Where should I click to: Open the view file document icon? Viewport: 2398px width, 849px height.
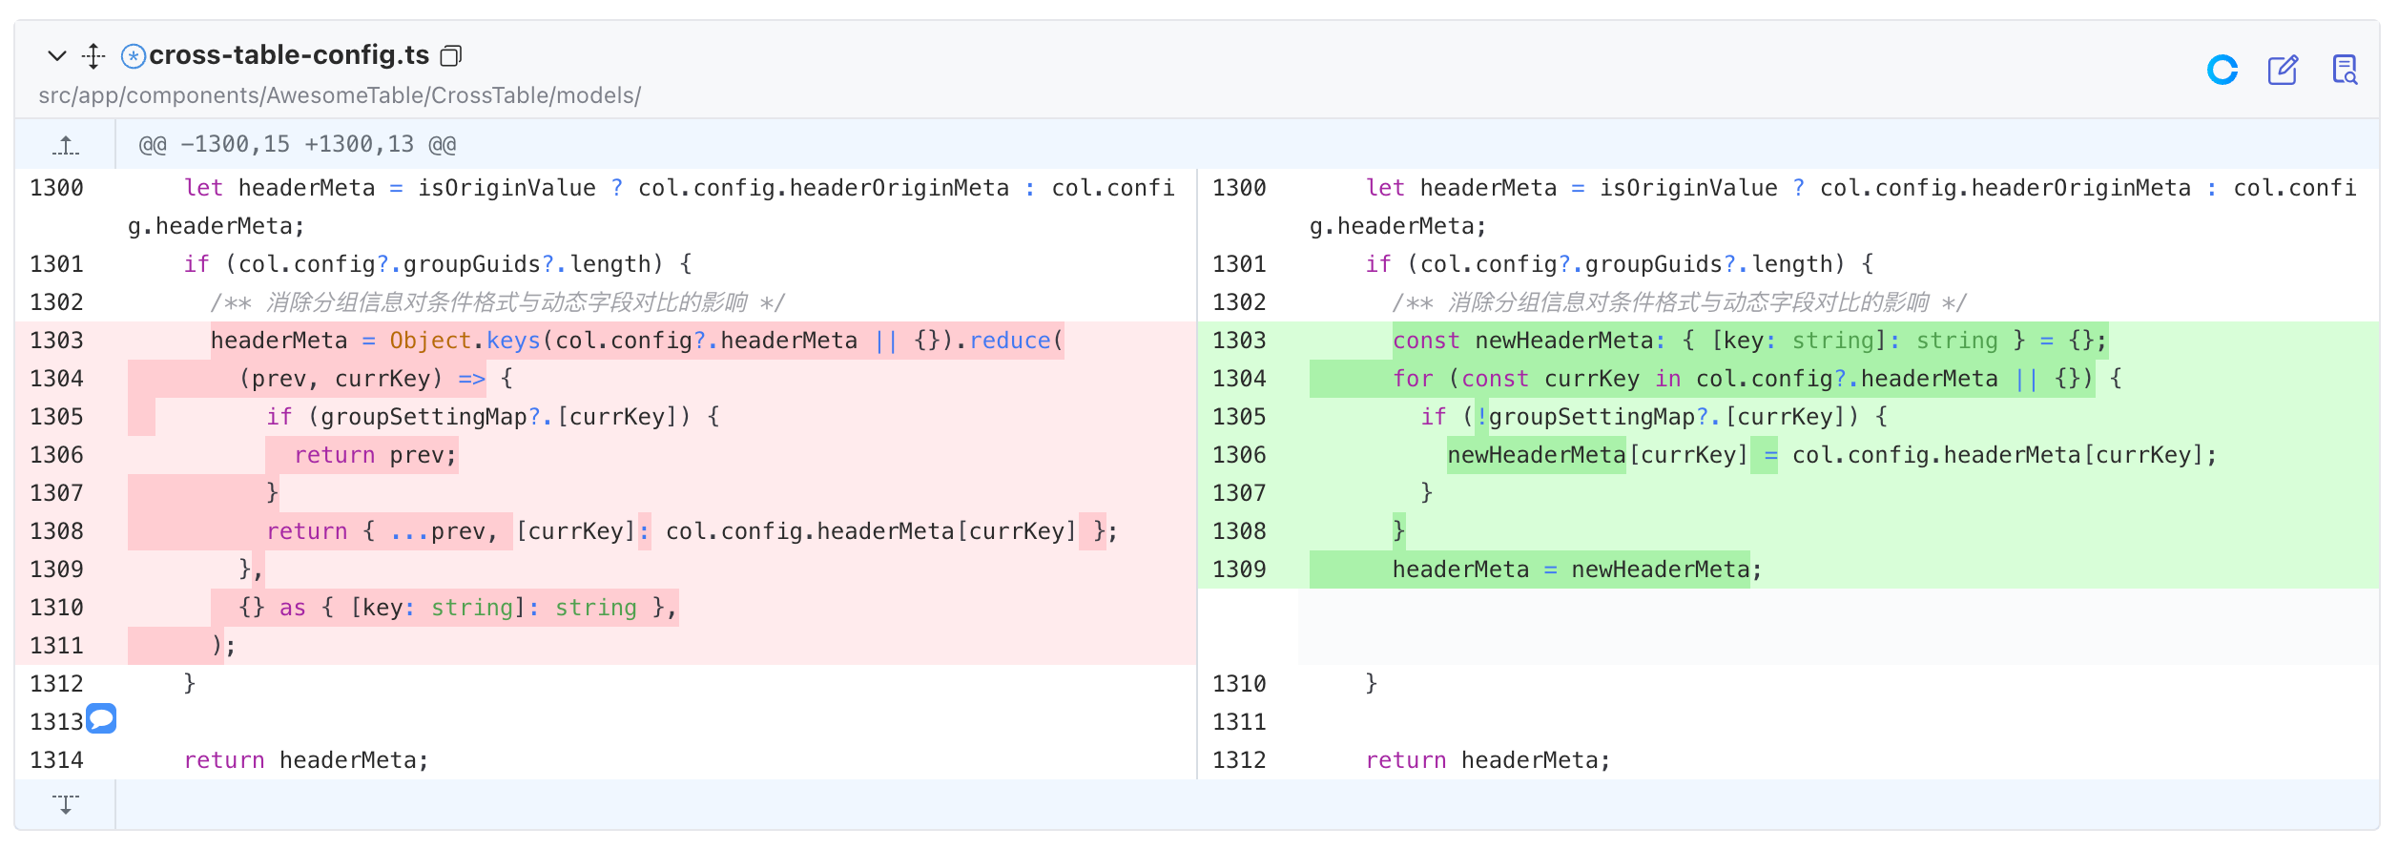click(x=2345, y=70)
